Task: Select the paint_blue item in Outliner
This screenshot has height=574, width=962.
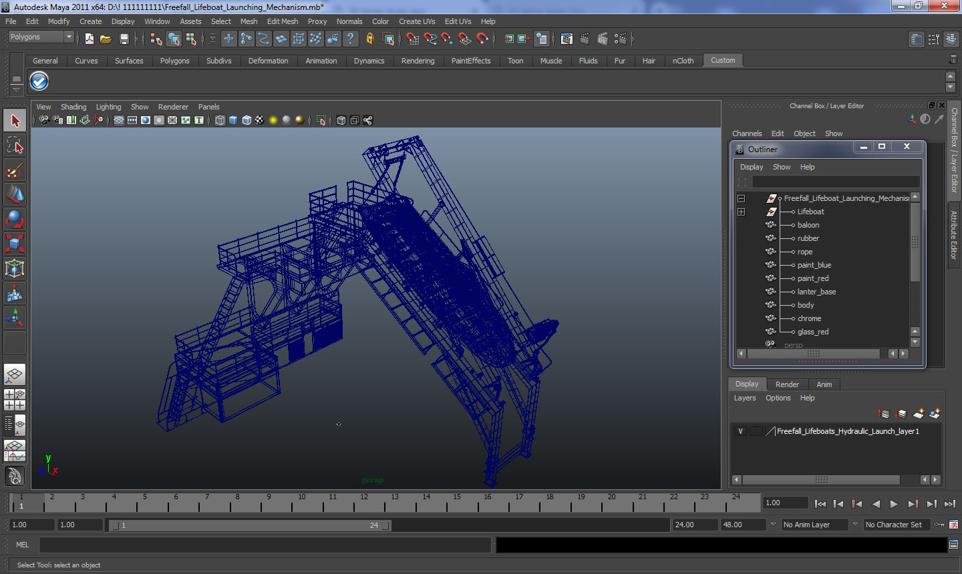Action: (814, 265)
